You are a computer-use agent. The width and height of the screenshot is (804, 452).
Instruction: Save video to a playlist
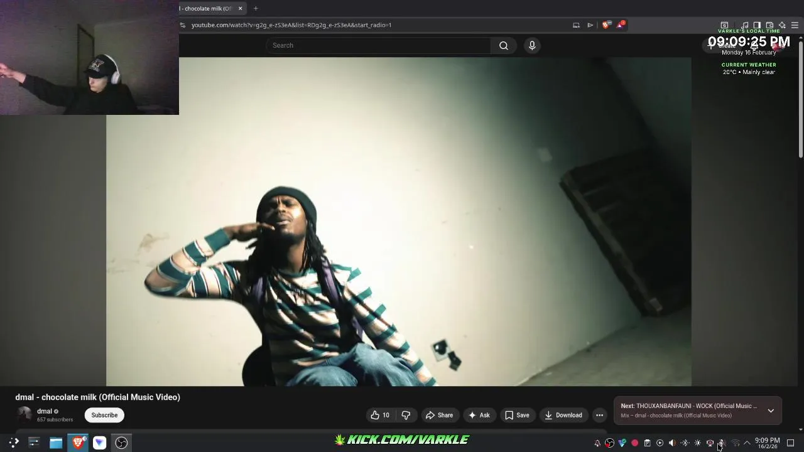[x=517, y=415]
